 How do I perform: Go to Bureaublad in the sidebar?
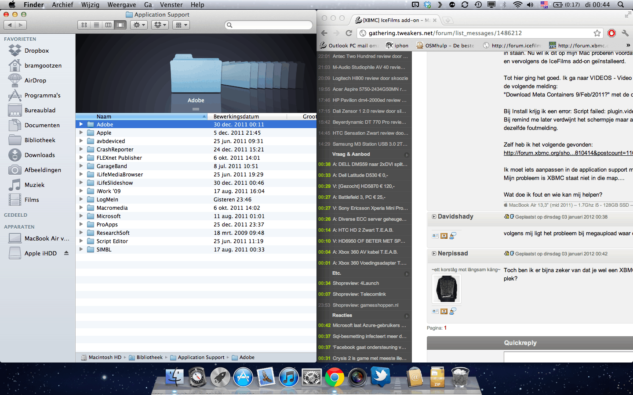tap(40, 110)
